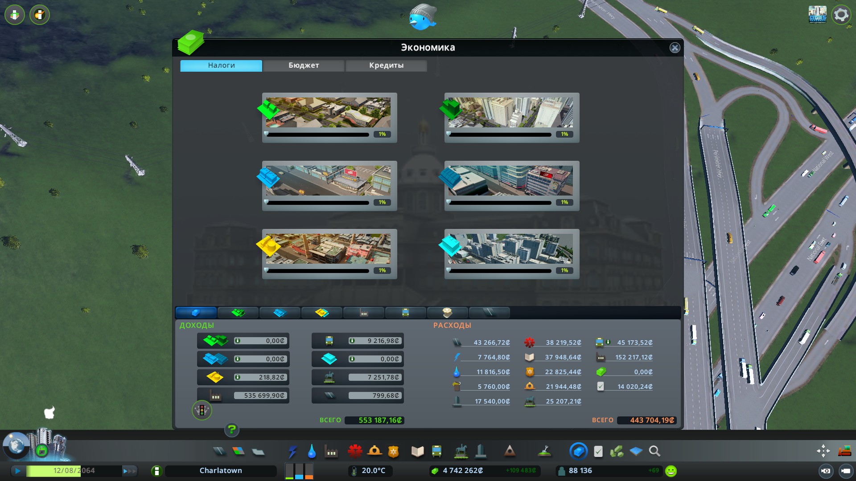856x481 pixels.
Task: Click the Chirper blue bird icon
Action: pos(421,18)
